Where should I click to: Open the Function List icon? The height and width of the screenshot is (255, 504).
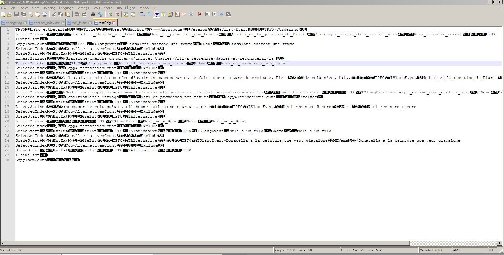(177, 14)
